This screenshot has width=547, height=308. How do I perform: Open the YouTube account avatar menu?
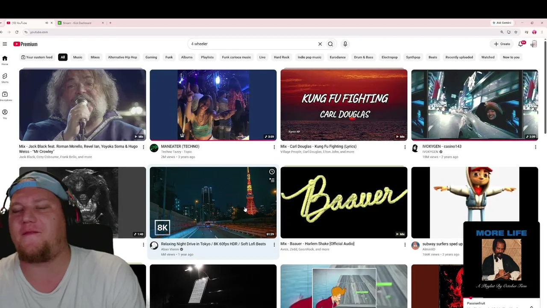click(534, 44)
